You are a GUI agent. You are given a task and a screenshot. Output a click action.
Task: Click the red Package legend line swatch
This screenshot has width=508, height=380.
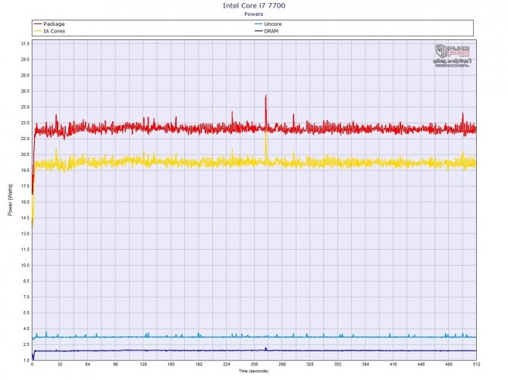pyautogui.click(x=38, y=24)
